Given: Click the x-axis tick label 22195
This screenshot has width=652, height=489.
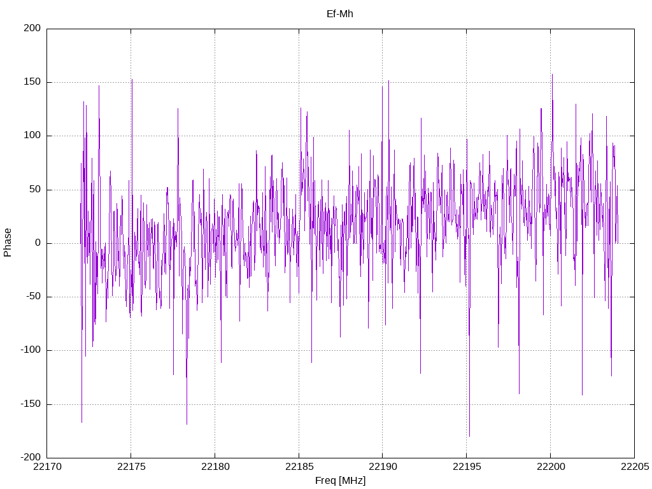Looking at the screenshot, I should 467,467.
